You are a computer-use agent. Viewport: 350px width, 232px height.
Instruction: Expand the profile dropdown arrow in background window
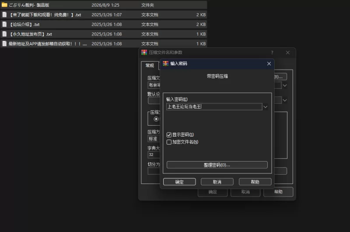[x=285, y=100]
